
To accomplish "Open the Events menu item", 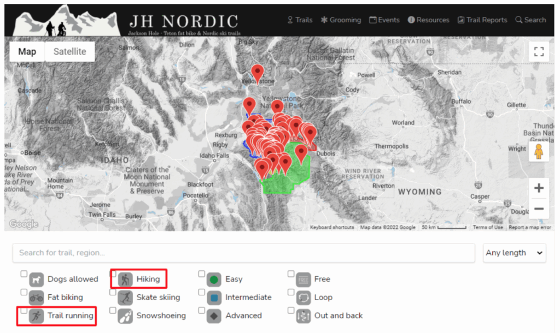I will [384, 20].
